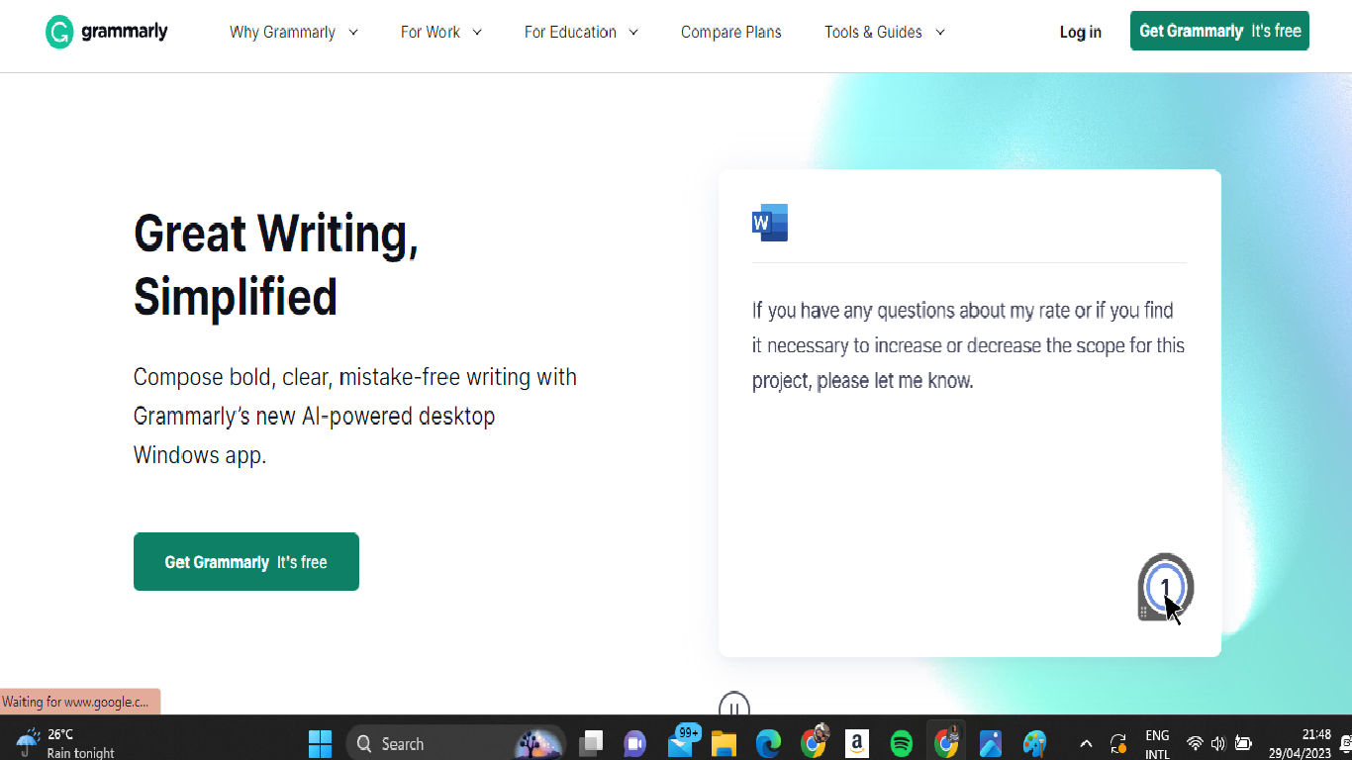Click the Great Writing, Simplified heading

point(276,264)
